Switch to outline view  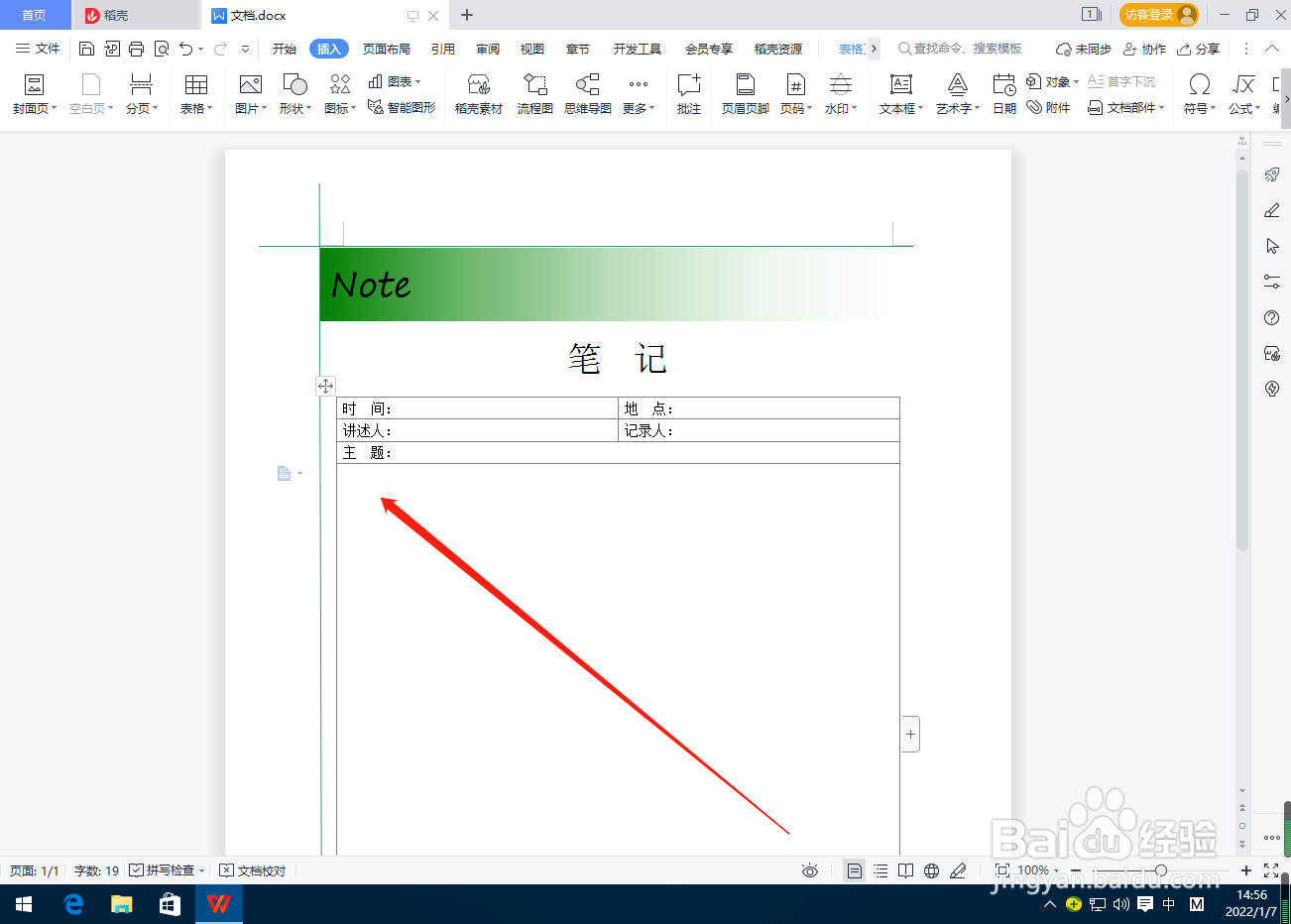(x=880, y=870)
